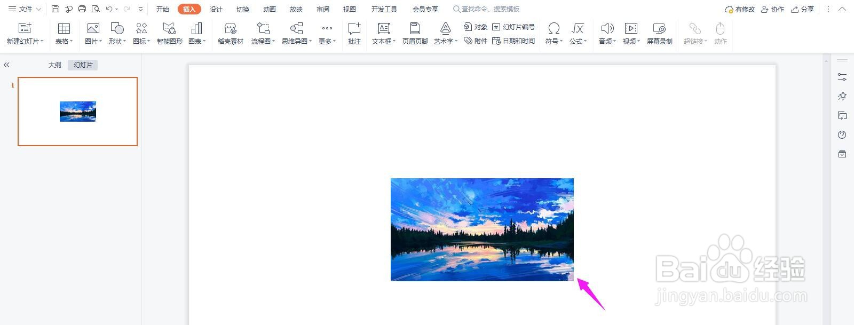Click the 视频 (Video) icon
The width and height of the screenshot is (854, 325).
[631, 28]
